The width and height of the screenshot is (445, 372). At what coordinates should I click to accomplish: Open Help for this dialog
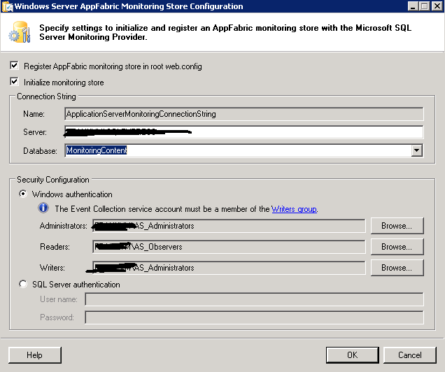click(x=34, y=355)
